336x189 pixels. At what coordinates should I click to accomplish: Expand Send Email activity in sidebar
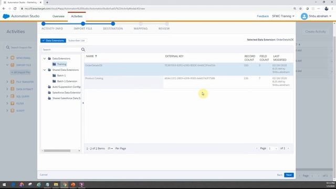[7, 58]
